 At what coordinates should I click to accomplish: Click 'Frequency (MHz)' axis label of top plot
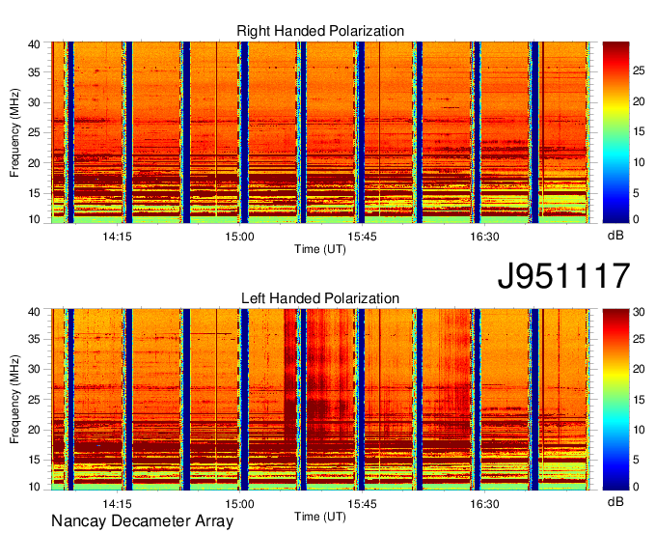click(14, 132)
